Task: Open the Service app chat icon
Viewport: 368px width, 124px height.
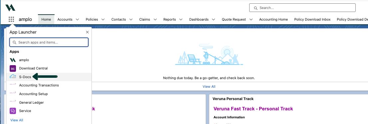Action: 13,111
